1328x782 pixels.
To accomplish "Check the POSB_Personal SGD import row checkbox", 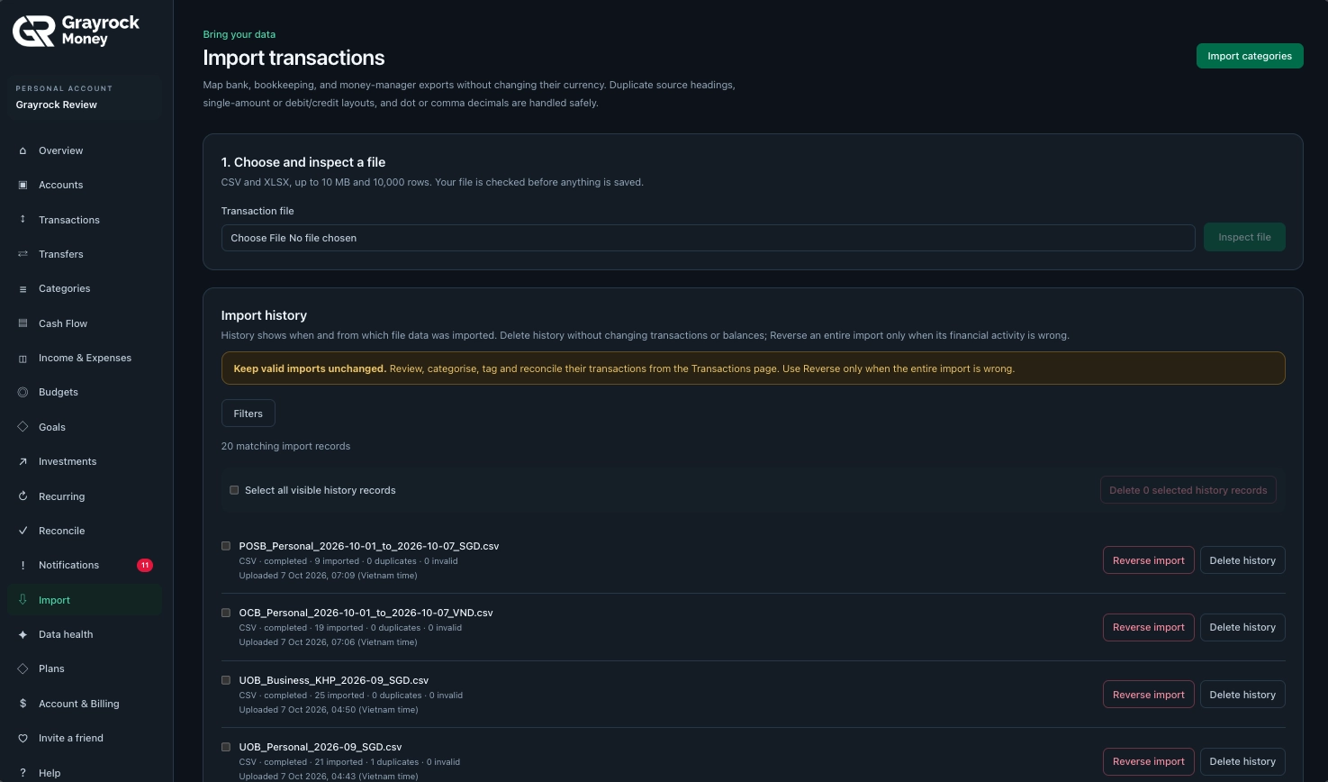I will click(226, 545).
